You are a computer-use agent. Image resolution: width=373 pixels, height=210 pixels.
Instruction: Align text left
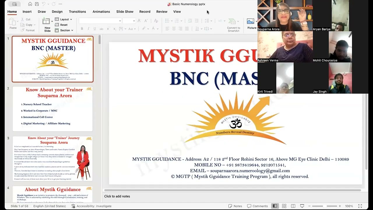coord(167,29)
